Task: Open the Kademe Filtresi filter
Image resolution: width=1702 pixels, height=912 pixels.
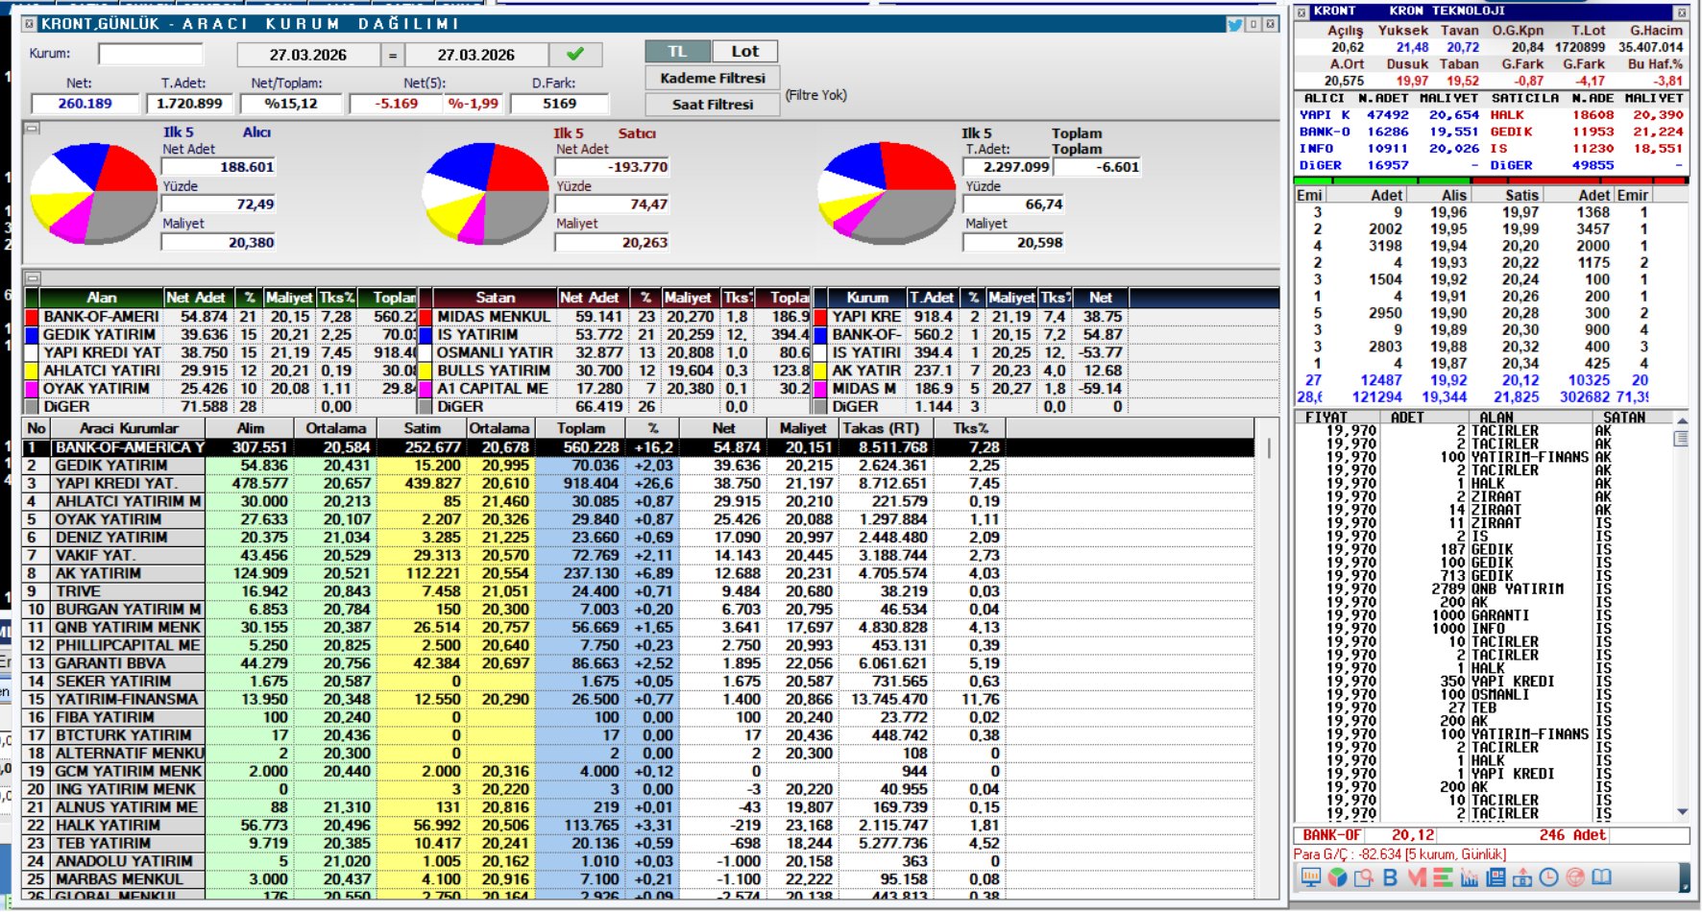Action: (712, 78)
